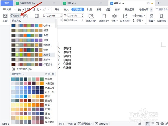Click 拼写检查 in the status bar
Image resolution: width=168 pixels, height=126 pixels.
click(x=85, y=124)
